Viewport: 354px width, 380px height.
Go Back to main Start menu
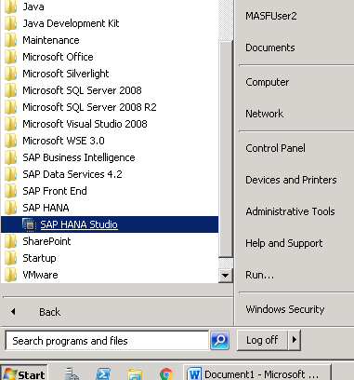pyautogui.click(x=49, y=312)
